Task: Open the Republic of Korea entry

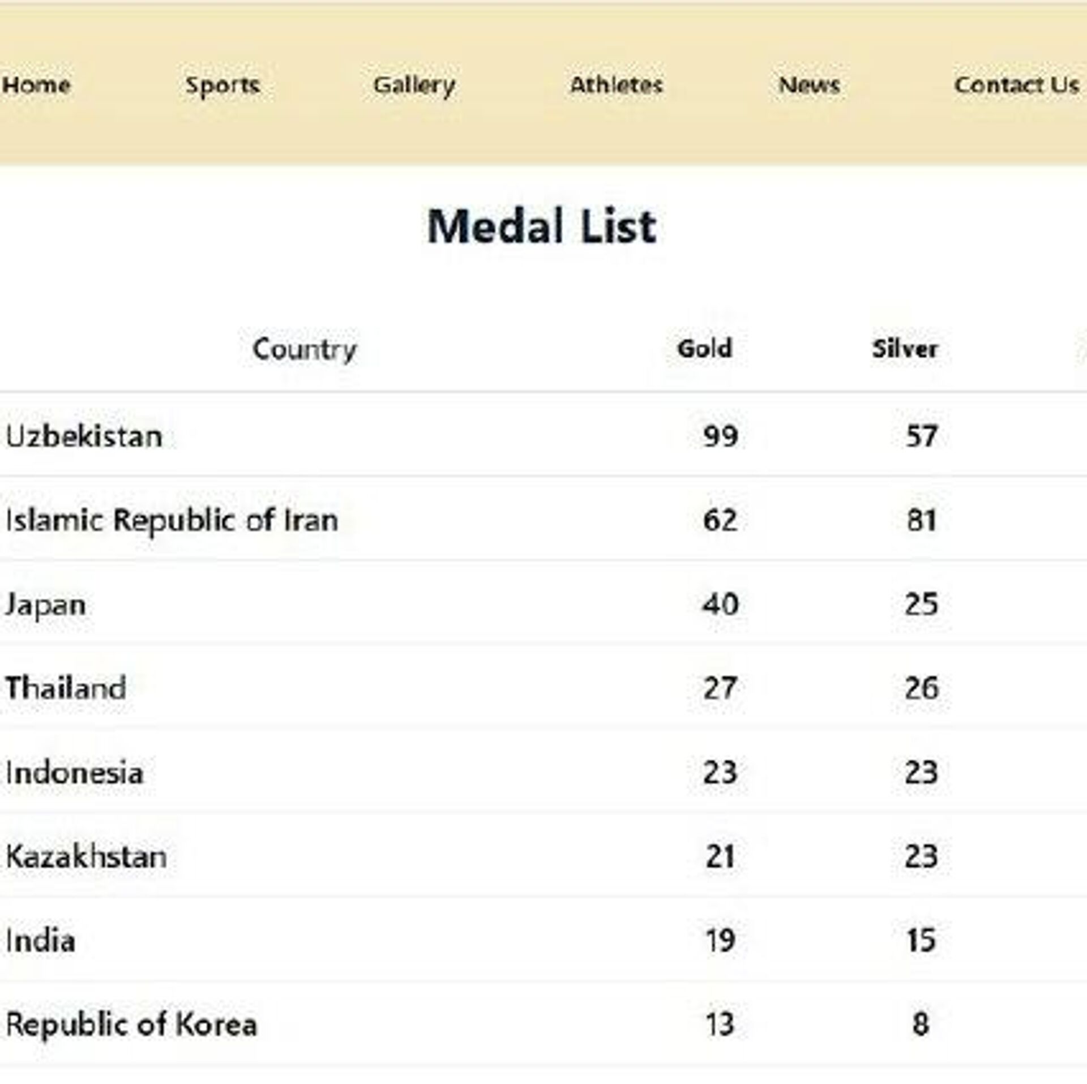Action: 131,1025
